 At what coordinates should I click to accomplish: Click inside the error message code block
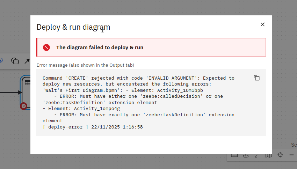tap(150, 108)
